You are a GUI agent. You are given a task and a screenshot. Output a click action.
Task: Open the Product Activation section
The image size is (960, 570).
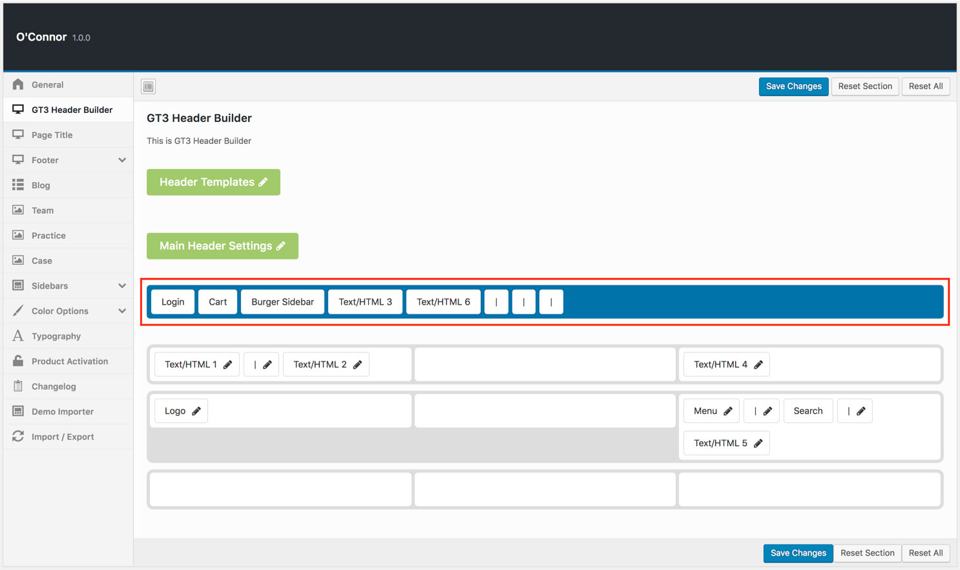tap(68, 361)
